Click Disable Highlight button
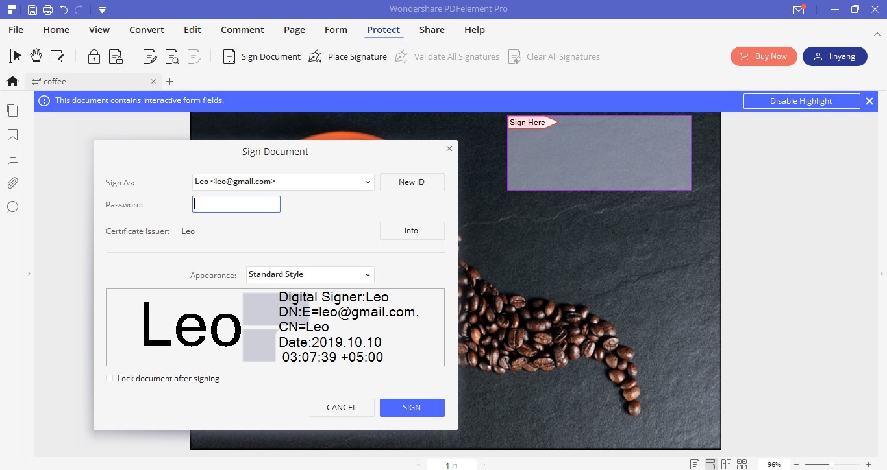The height and width of the screenshot is (470, 887). point(801,101)
